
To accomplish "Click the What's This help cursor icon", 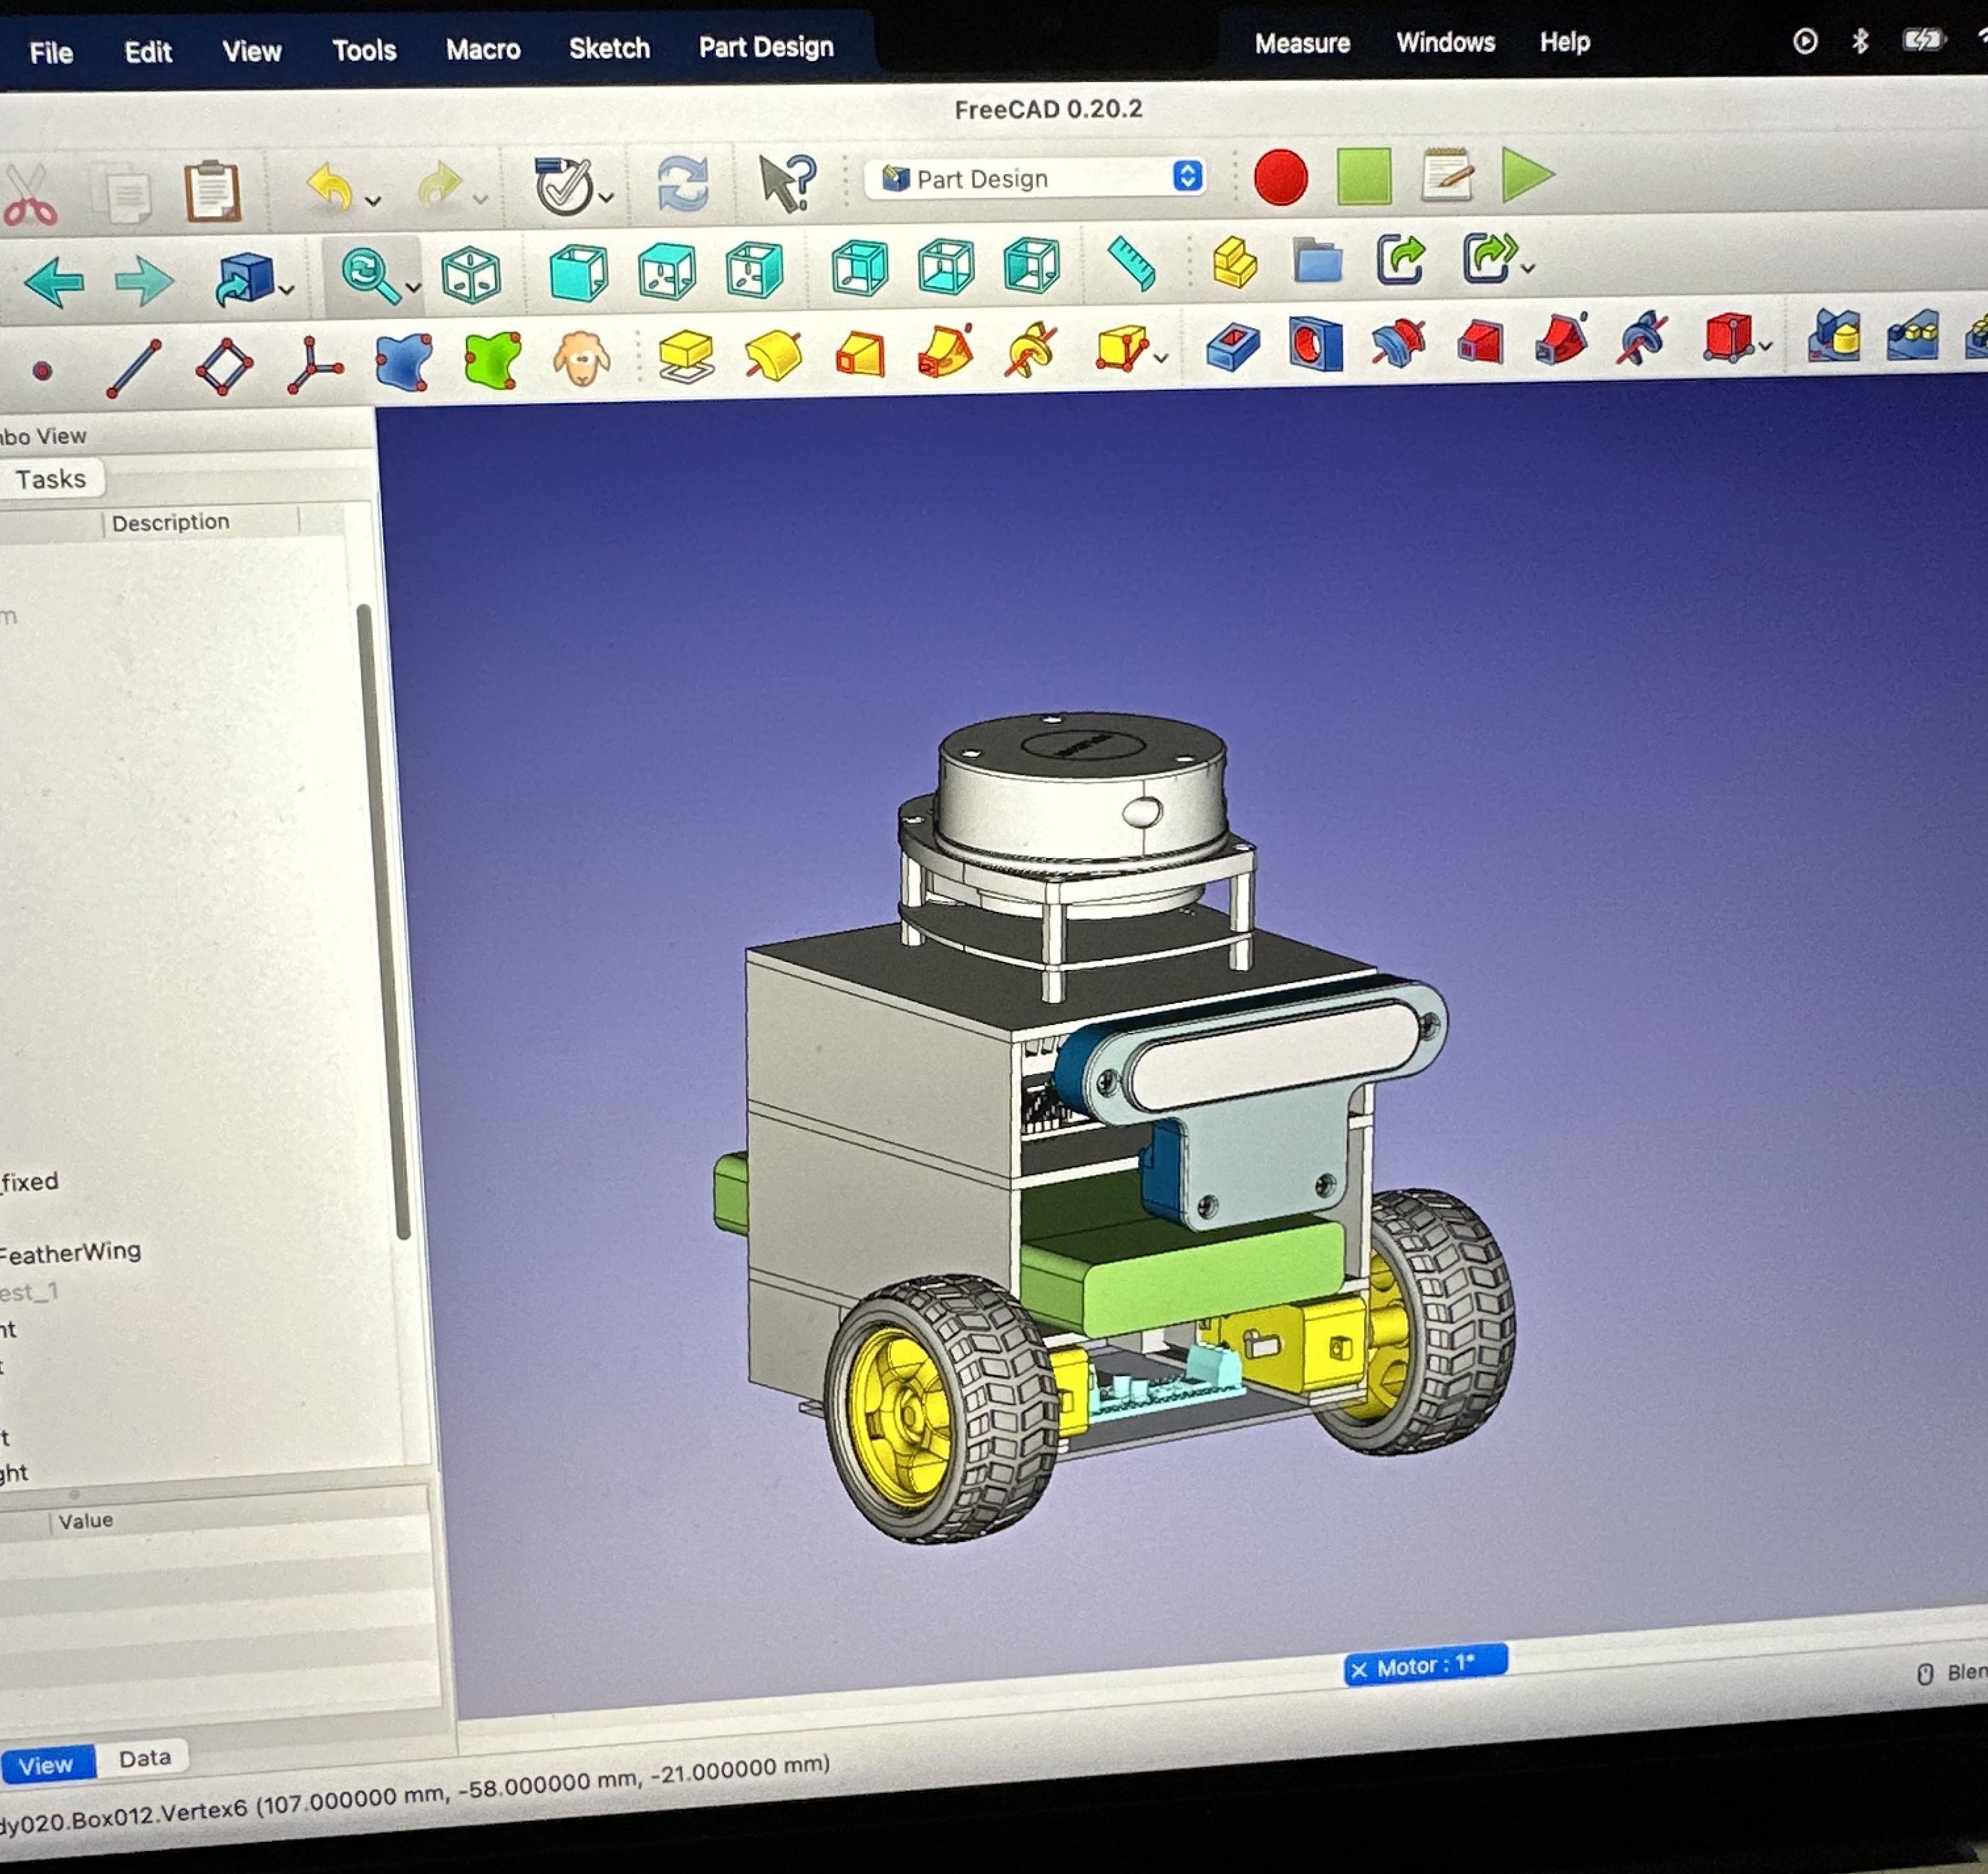I will click(x=787, y=182).
